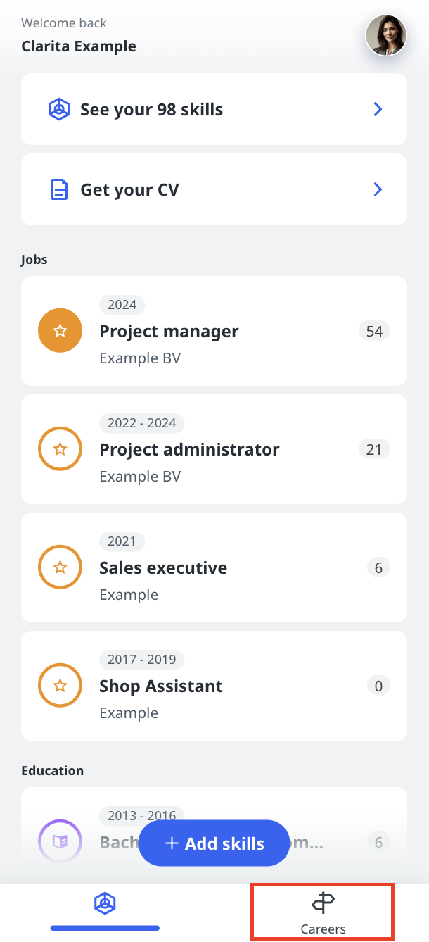Viewport: 429px width, 942px height.
Task: Click the book icon on the education entry
Action: [x=60, y=841]
